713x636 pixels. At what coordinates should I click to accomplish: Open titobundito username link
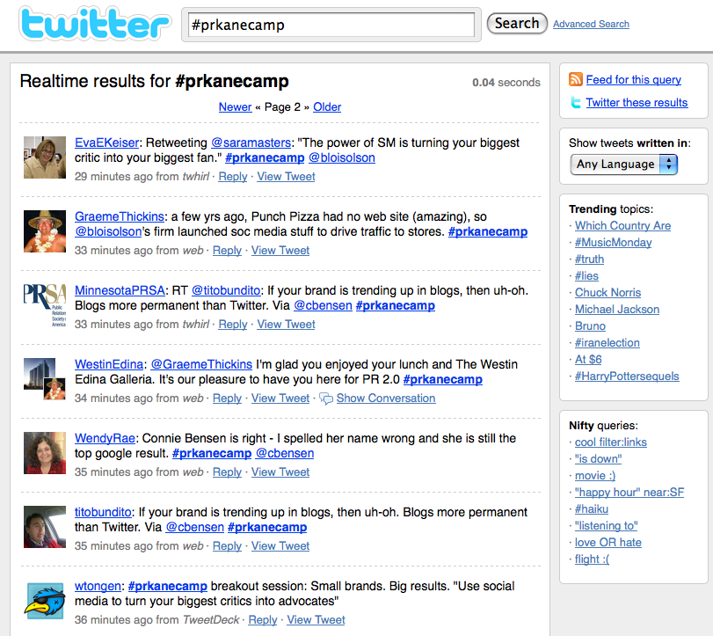(103, 512)
